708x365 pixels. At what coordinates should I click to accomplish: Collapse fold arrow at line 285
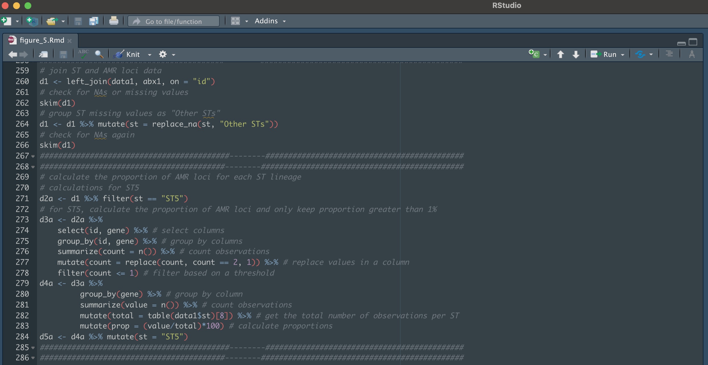tap(33, 348)
